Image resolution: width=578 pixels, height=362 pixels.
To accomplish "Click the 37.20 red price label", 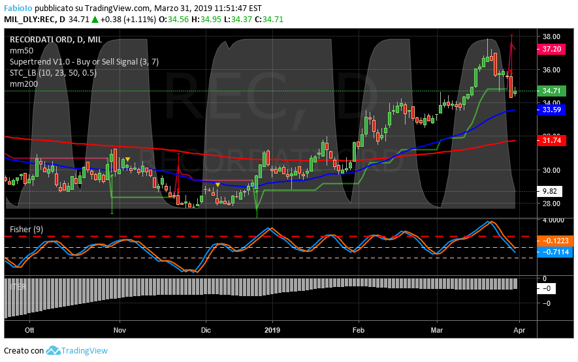I will pyautogui.click(x=551, y=49).
